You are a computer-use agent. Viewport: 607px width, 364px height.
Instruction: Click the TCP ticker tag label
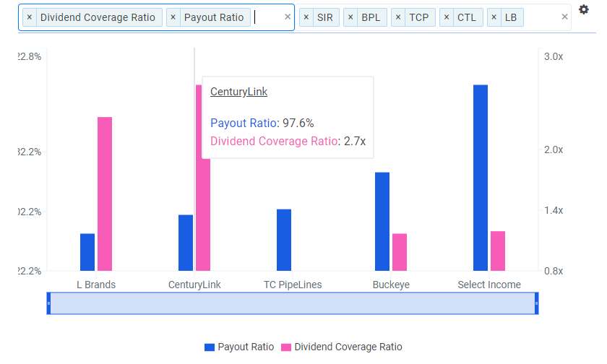coord(419,17)
